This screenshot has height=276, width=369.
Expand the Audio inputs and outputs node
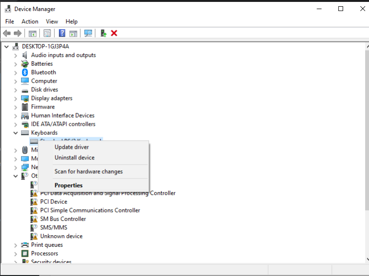click(15, 55)
